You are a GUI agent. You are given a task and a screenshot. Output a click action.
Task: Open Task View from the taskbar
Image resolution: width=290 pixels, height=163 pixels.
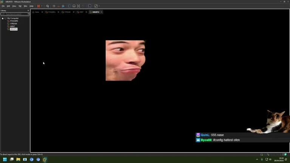point(12,159)
